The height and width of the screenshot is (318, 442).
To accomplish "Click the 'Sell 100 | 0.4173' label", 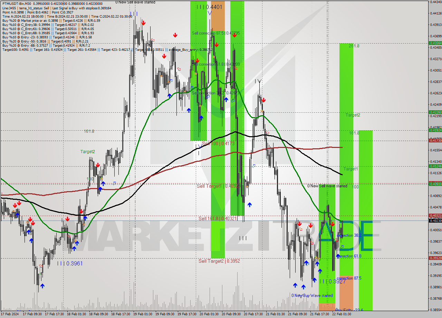I will click(x=218, y=143).
